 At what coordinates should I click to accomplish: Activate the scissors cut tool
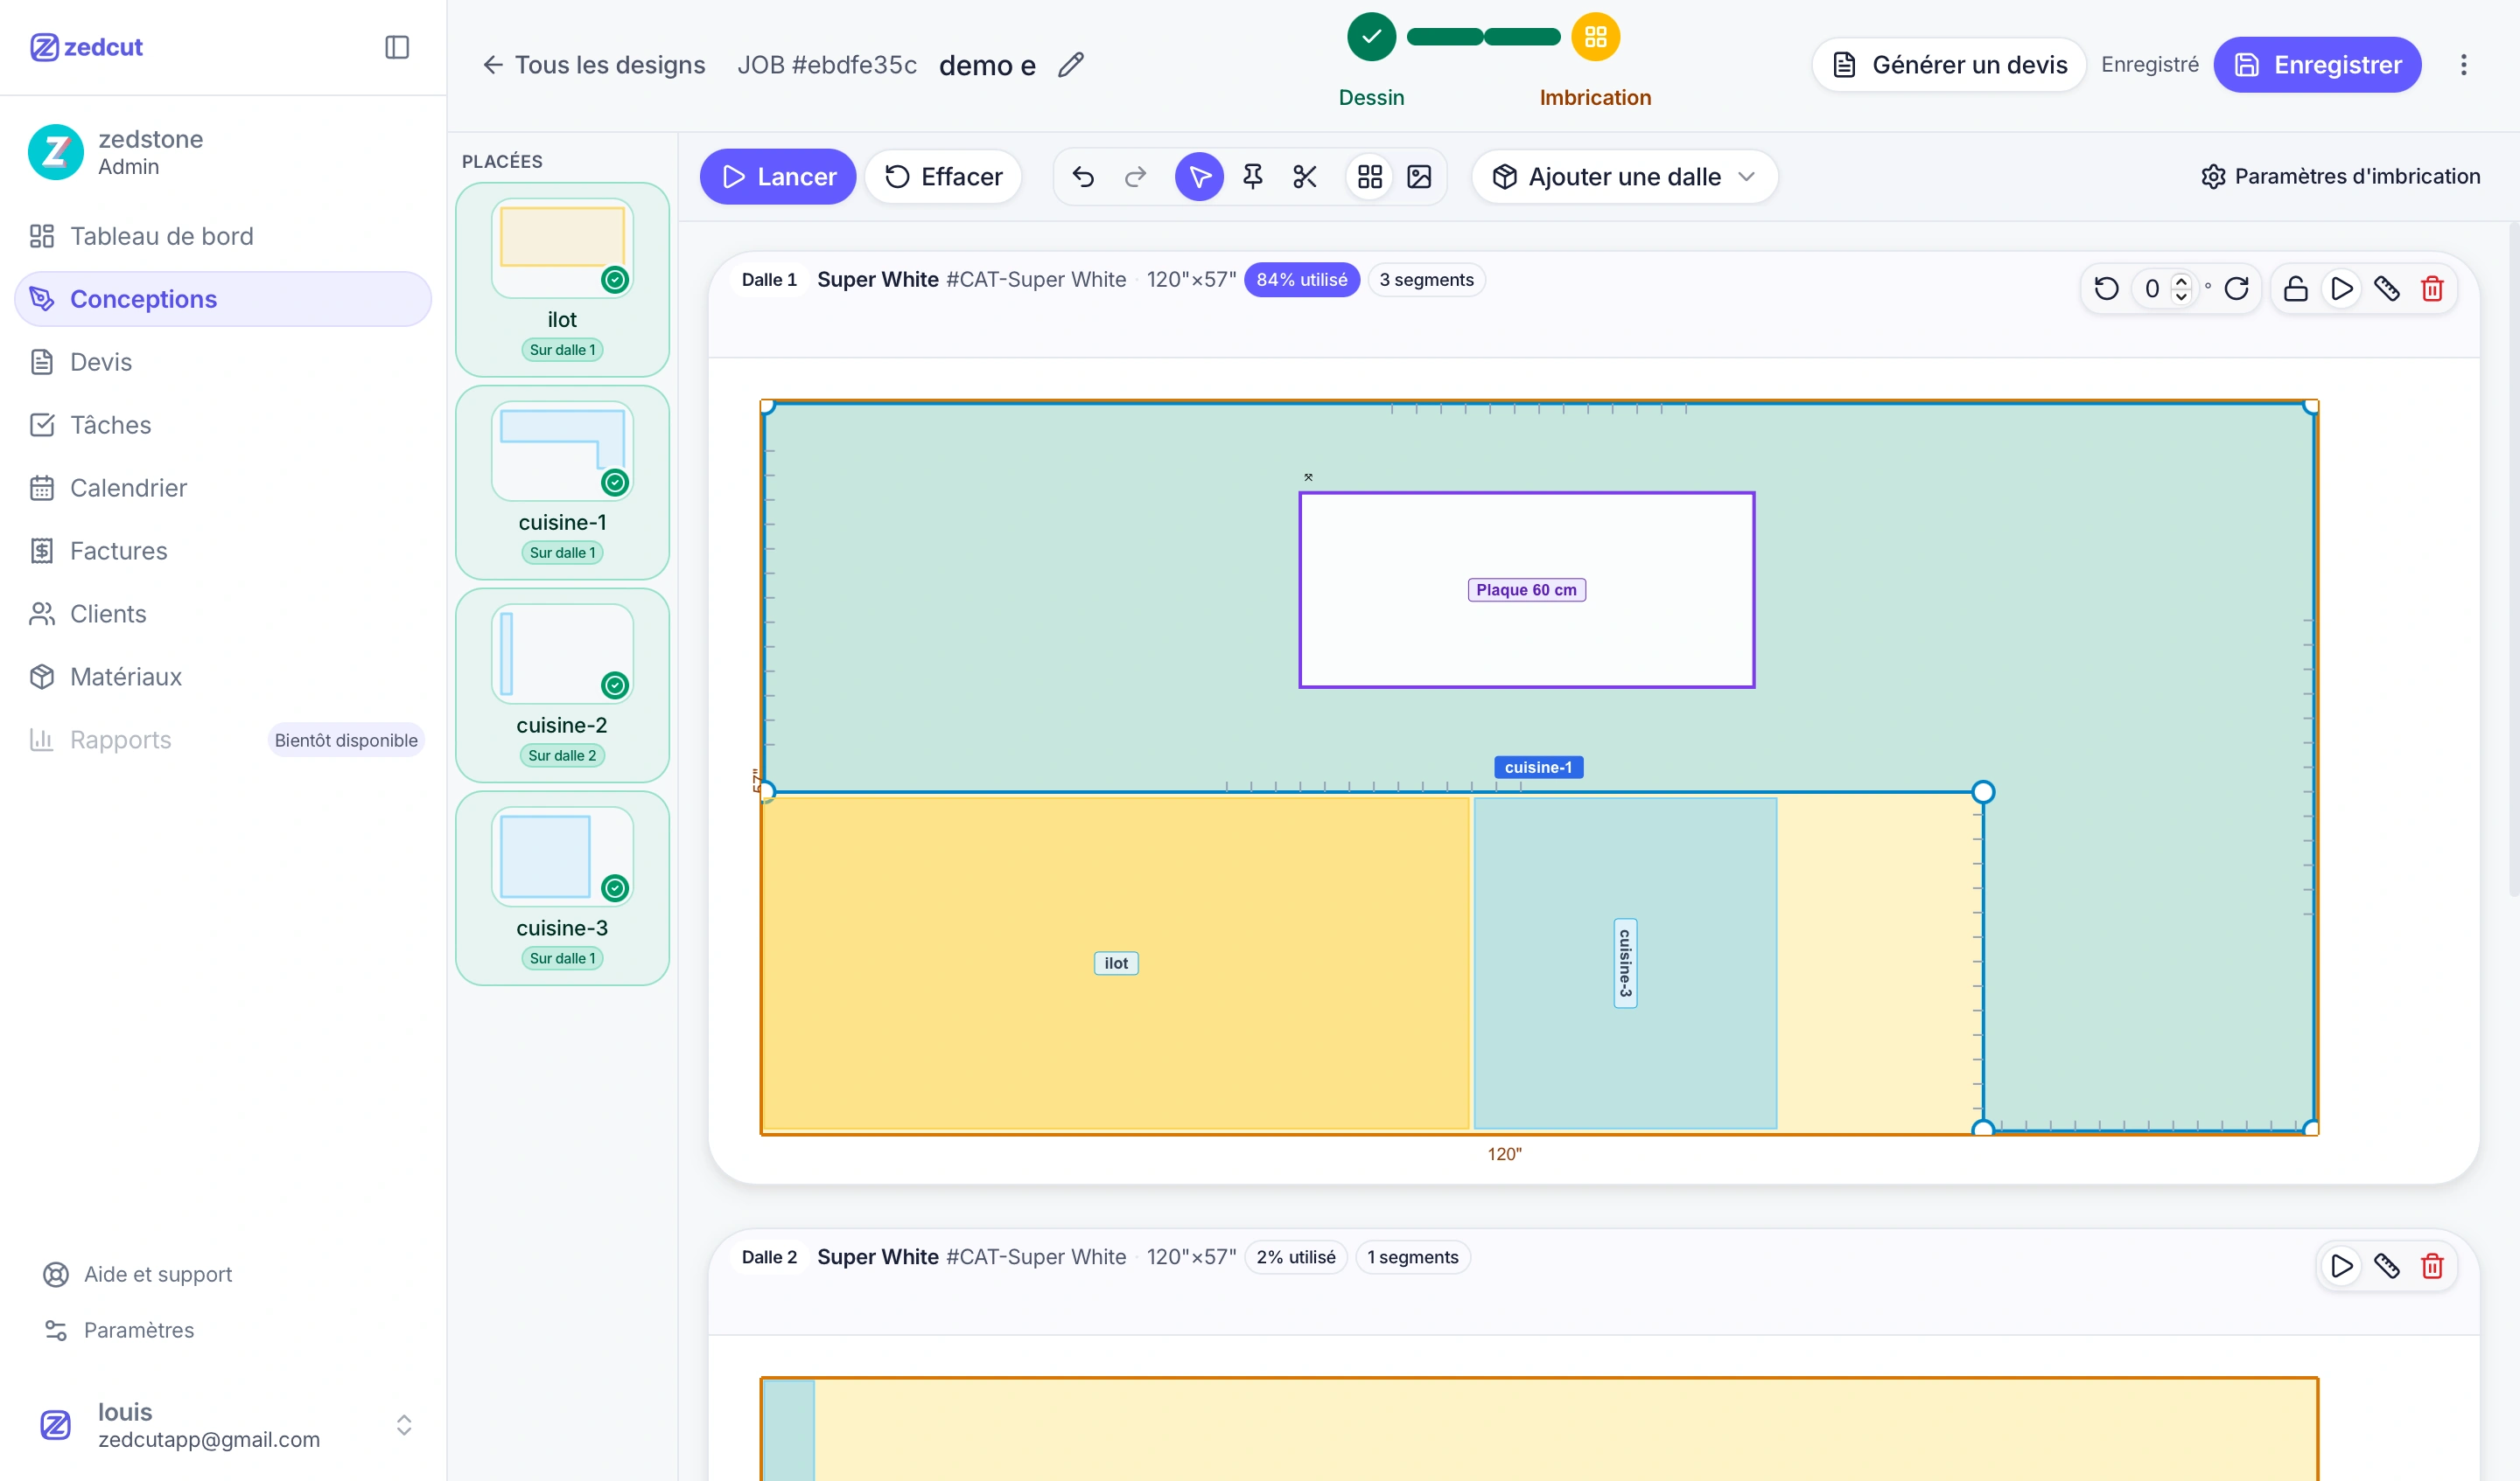(1304, 177)
